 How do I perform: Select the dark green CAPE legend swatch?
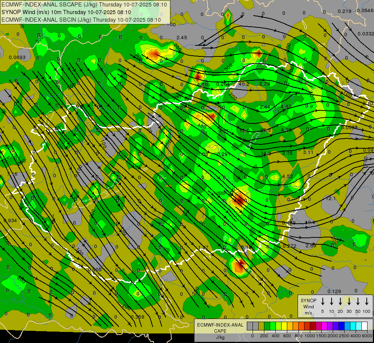click(x=267, y=326)
